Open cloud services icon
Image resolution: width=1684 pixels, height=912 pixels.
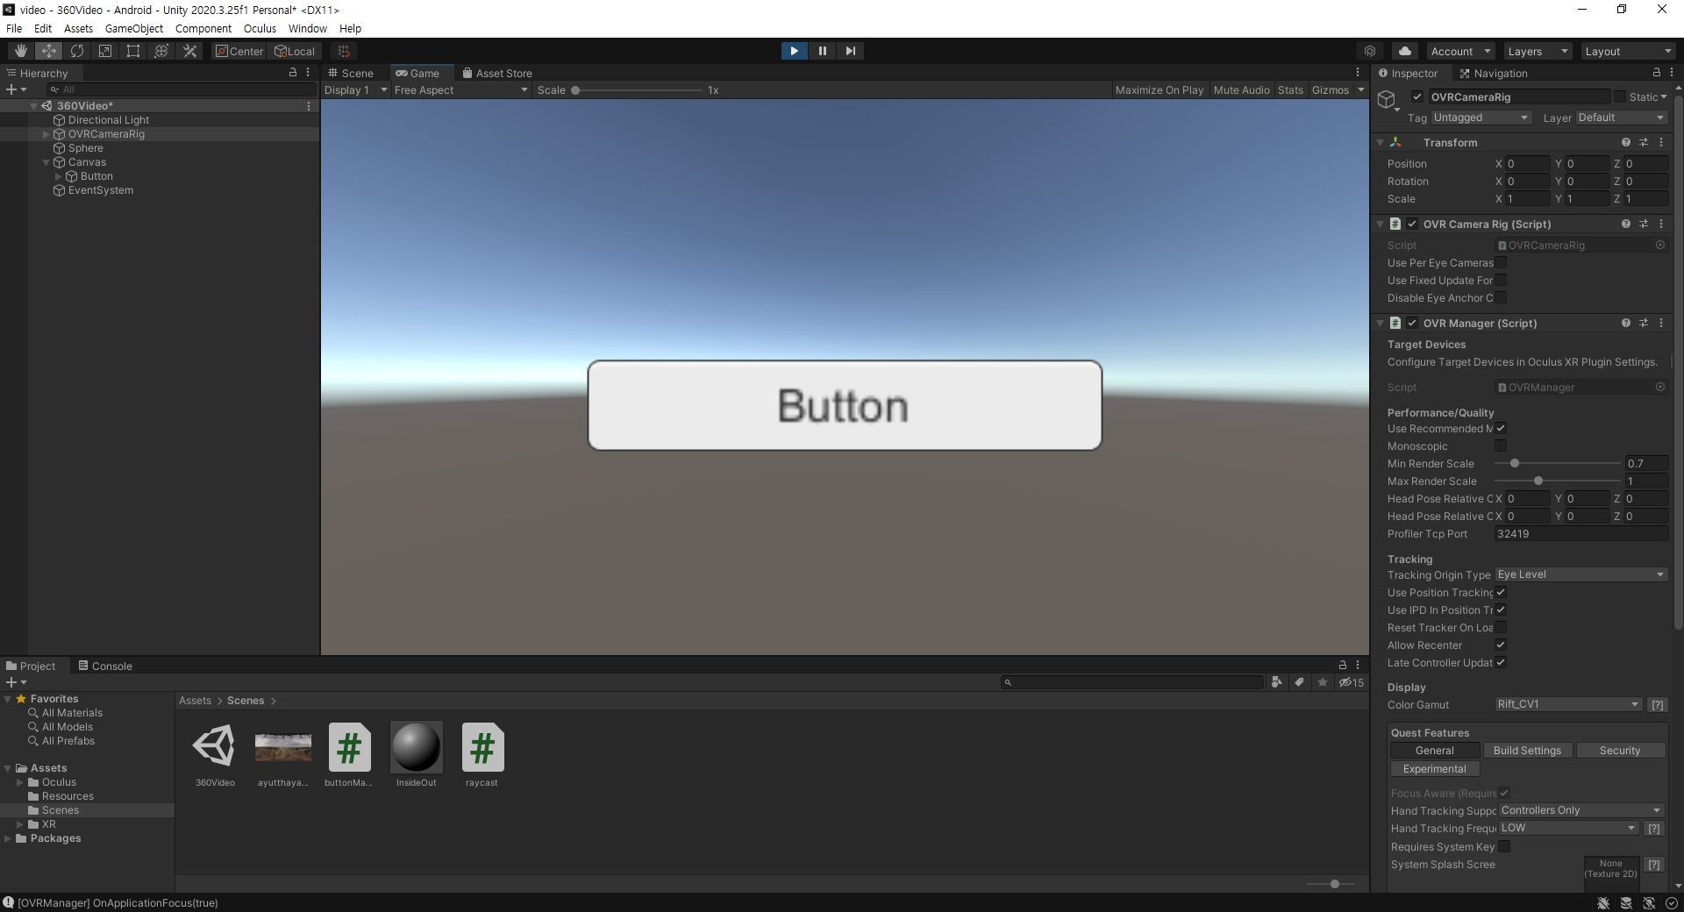1405,51
